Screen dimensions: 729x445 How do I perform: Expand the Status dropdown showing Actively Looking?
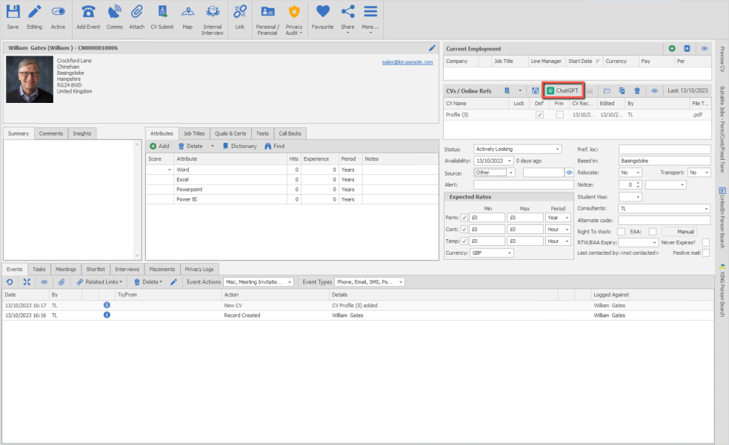[x=517, y=150]
